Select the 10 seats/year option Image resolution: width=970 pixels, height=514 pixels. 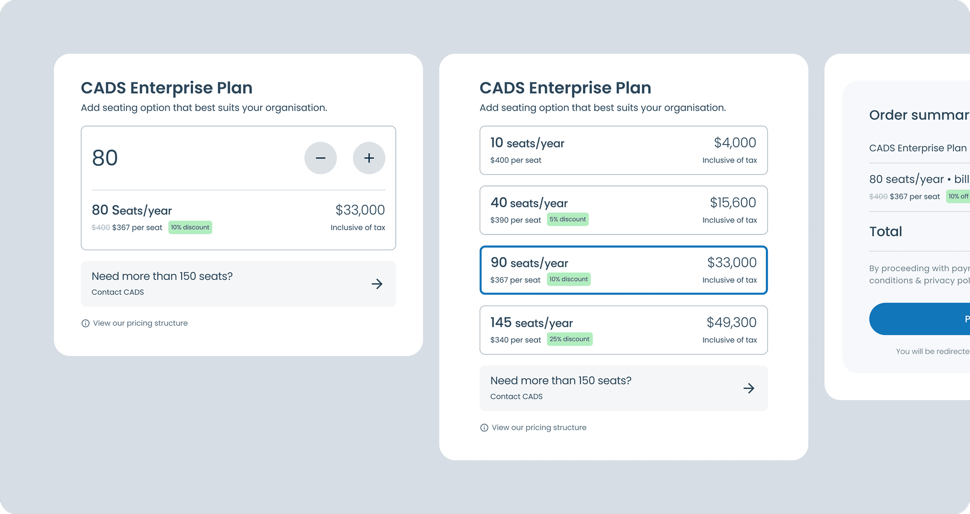coord(623,150)
